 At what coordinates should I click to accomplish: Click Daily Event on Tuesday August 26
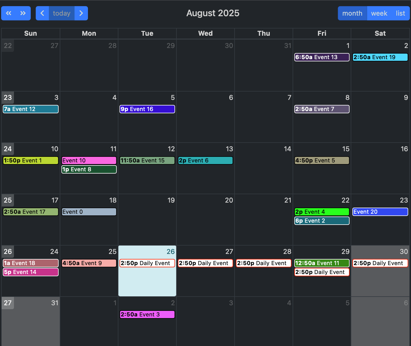click(147, 263)
